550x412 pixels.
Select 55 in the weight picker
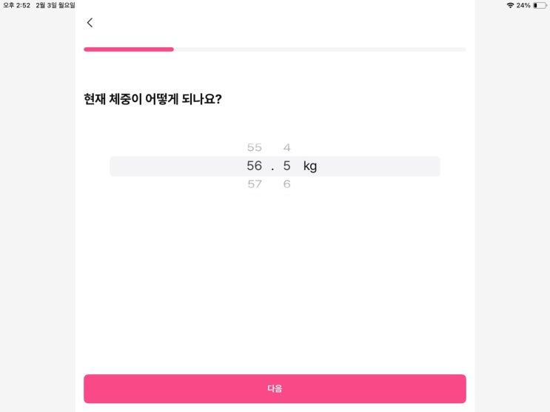255,147
